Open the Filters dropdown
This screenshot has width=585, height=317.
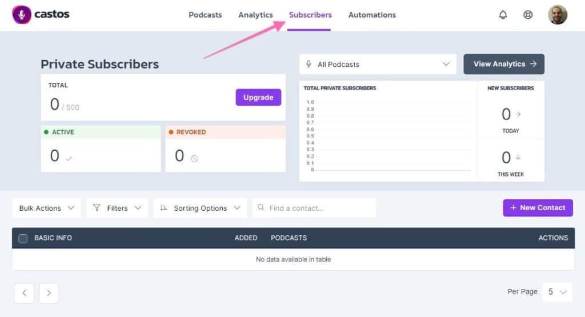point(117,208)
